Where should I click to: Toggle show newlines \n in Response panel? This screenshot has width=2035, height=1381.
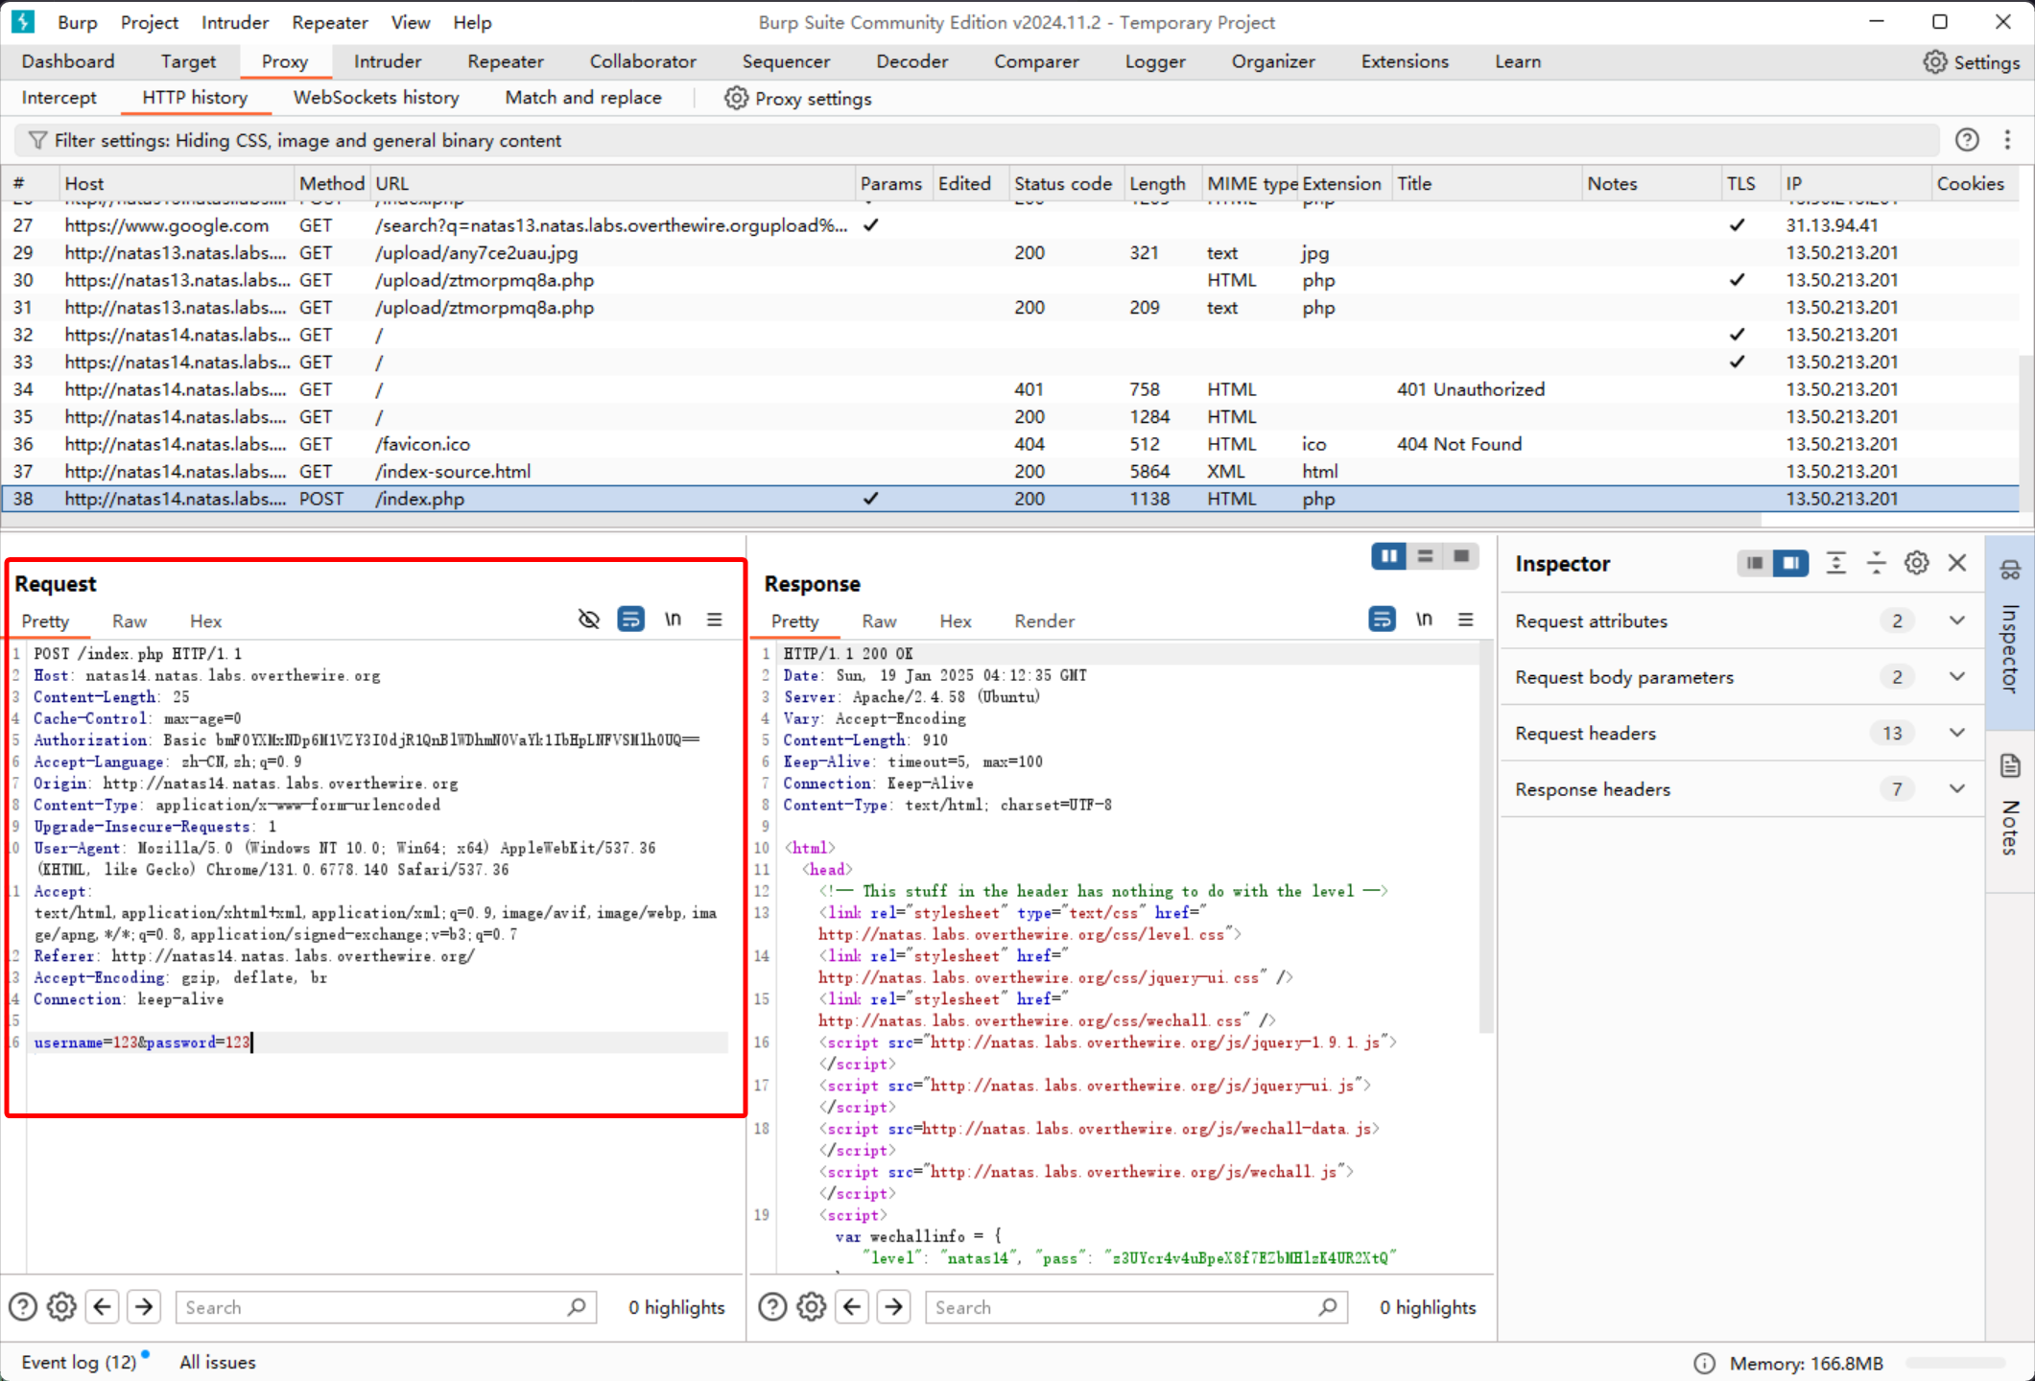point(1424,620)
